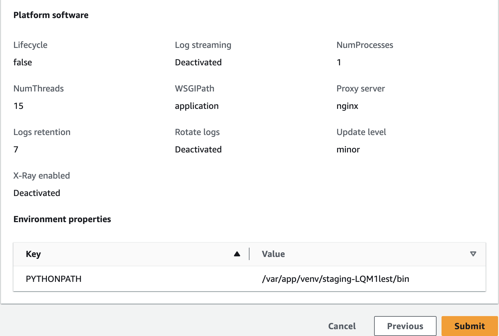The height and width of the screenshot is (336, 499).
Task: Cancel the environment configuration
Action: [x=342, y=326]
